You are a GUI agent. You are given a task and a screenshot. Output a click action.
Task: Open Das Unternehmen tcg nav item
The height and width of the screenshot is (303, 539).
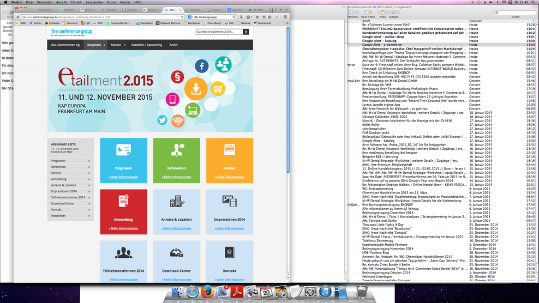(x=65, y=45)
